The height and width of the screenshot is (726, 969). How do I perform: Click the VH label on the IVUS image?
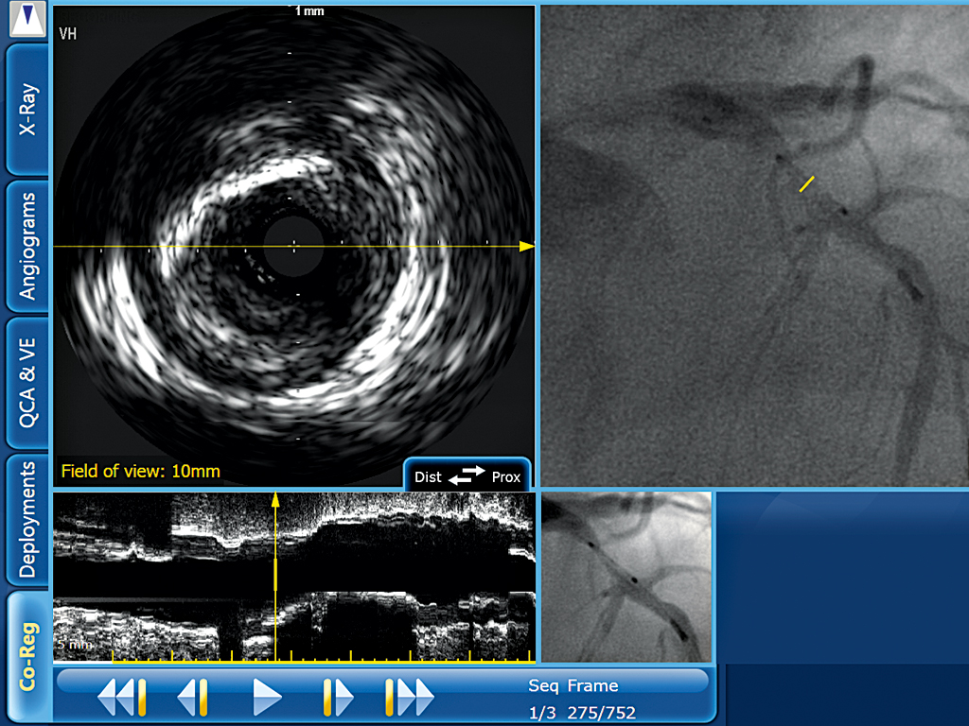[x=68, y=34]
